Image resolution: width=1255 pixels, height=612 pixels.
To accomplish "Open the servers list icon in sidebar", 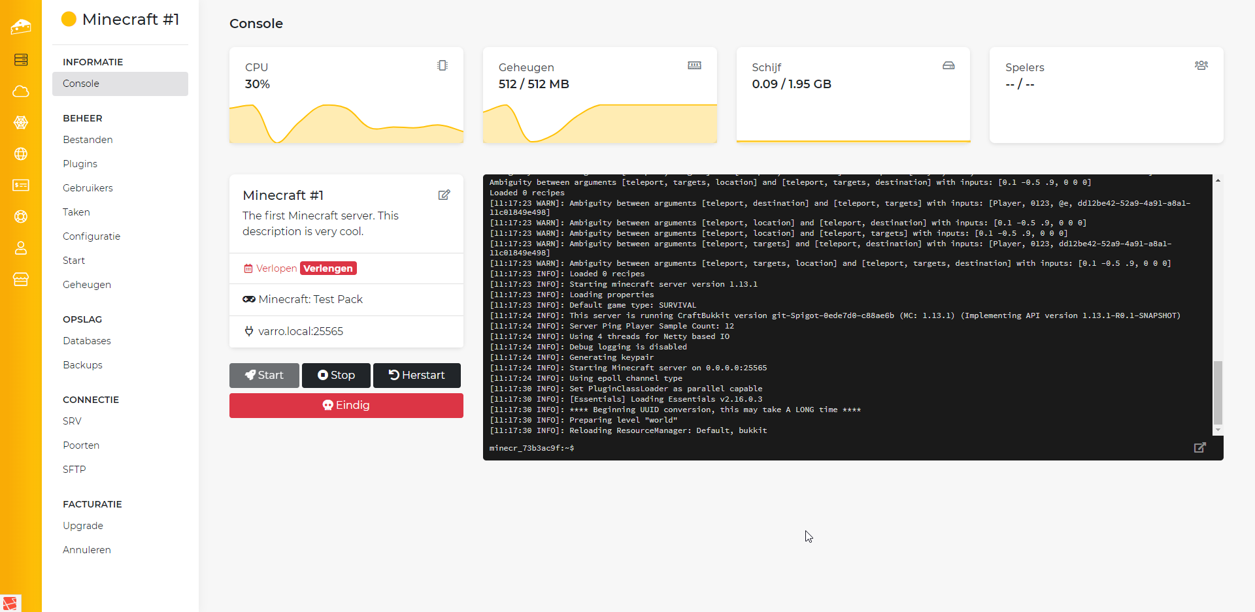I will coord(21,60).
